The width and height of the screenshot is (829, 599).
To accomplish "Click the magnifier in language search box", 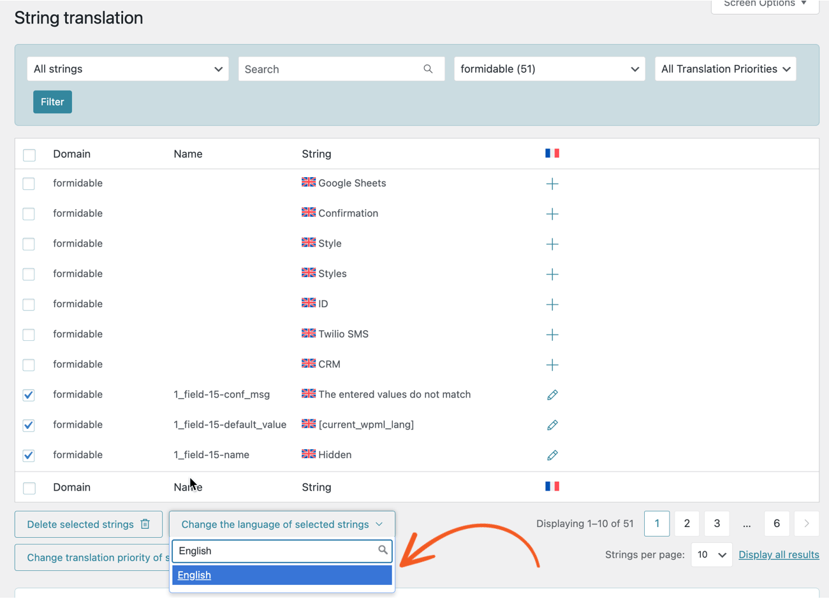I will [x=383, y=549].
